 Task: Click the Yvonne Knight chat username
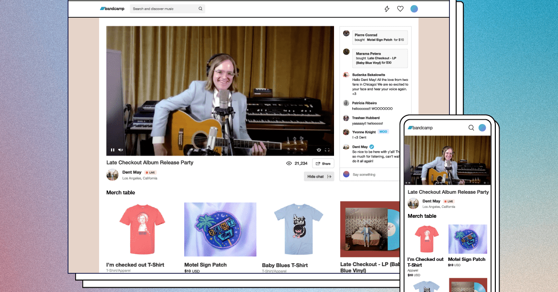coord(364,132)
